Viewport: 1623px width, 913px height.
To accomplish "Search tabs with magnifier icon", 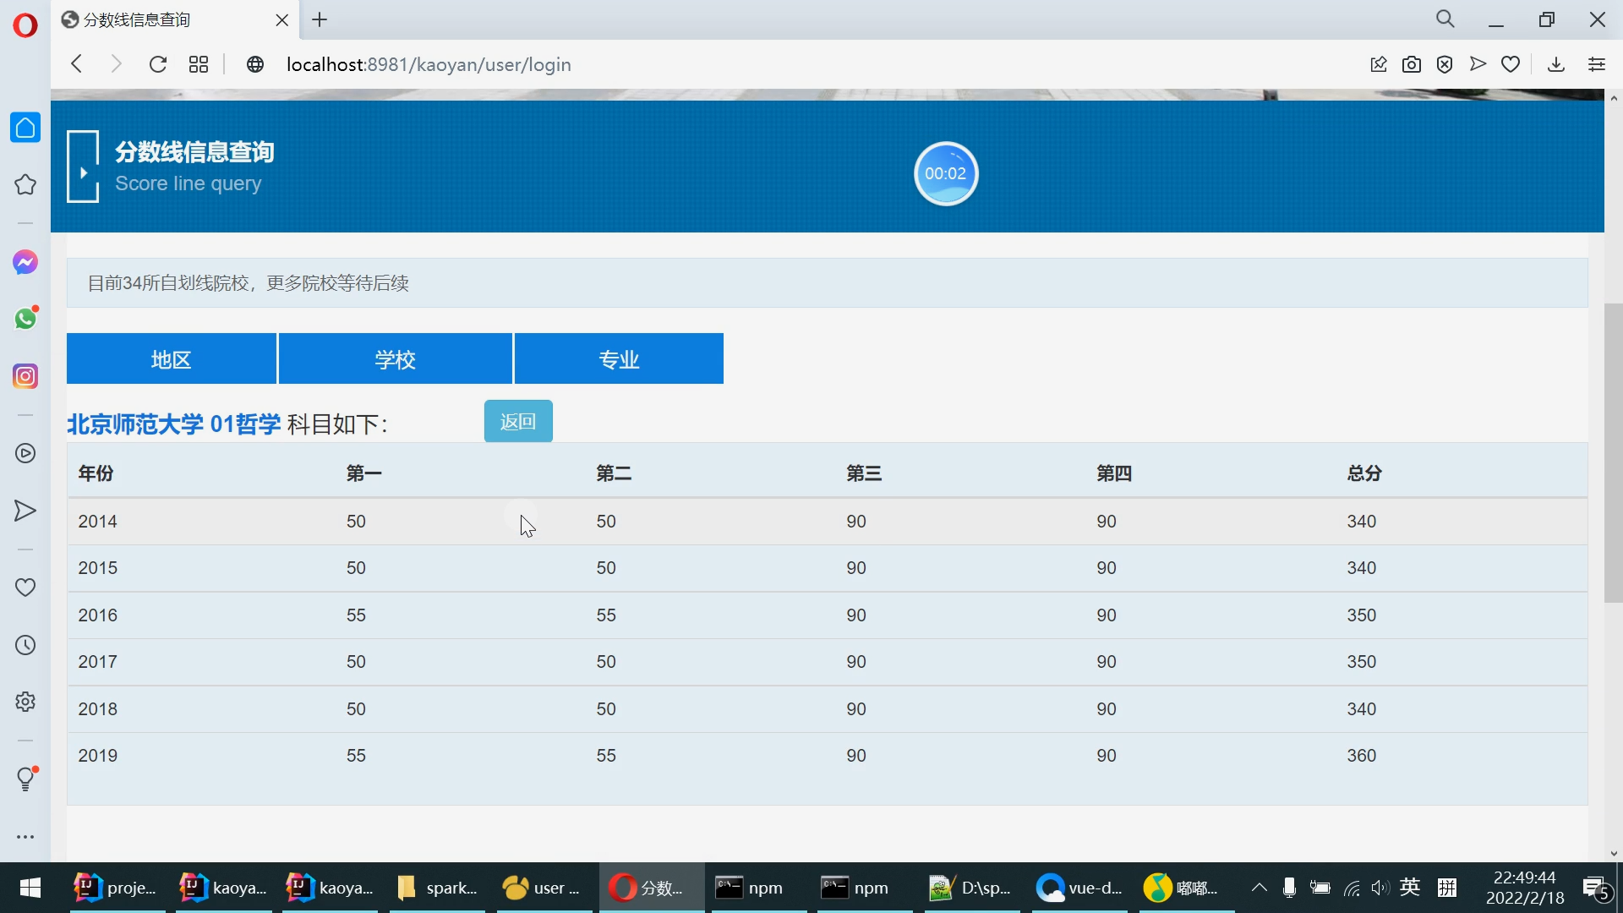I will click(x=1445, y=19).
